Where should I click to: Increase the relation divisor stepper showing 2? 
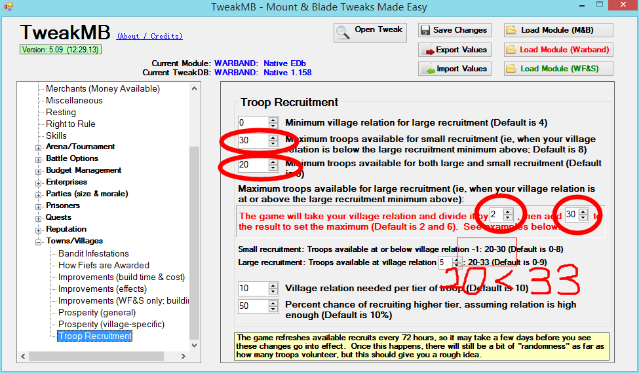(x=508, y=211)
